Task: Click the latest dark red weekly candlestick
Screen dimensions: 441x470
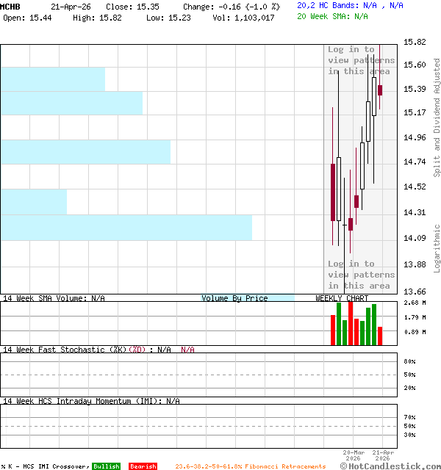Action: click(380, 90)
